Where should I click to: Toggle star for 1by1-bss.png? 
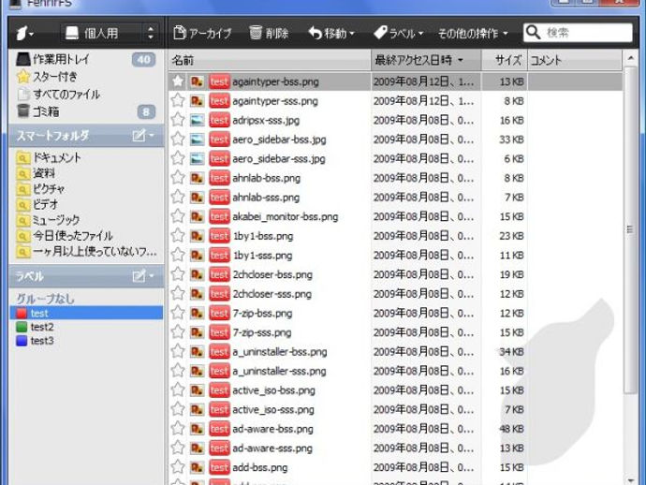tap(178, 236)
